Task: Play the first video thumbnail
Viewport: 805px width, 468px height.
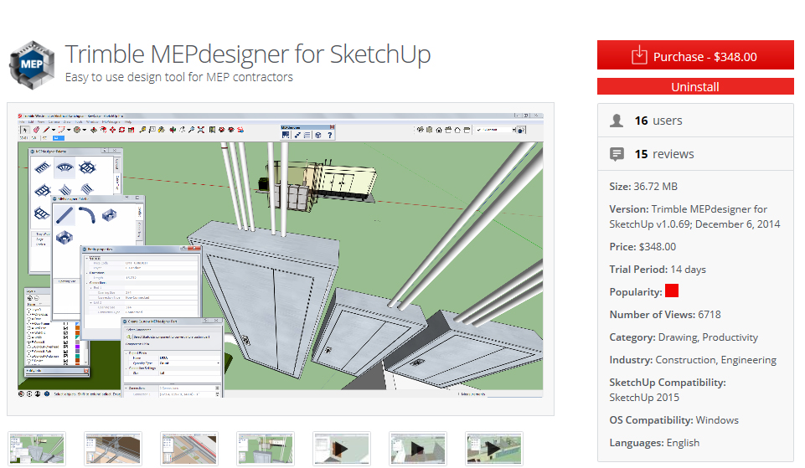Action: pyautogui.click(x=342, y=449)
